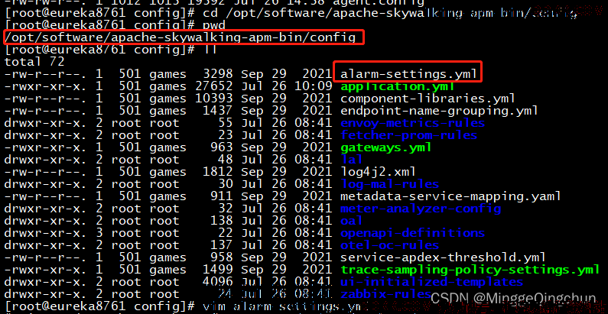The height and width of the screenshot is (314, 608).
Task: Click the vim alarm-settings.yml command line
Action: pos(186,306)
